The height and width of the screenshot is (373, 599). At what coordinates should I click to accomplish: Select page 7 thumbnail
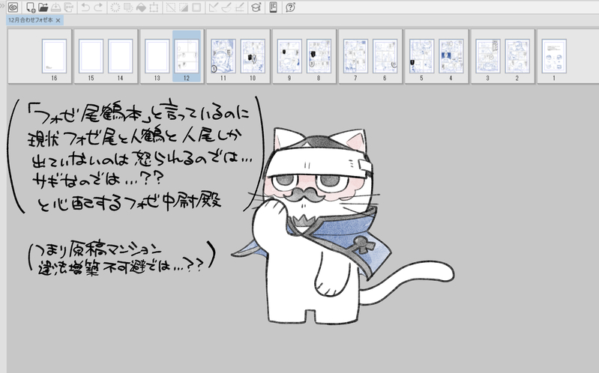coord(355,56)
